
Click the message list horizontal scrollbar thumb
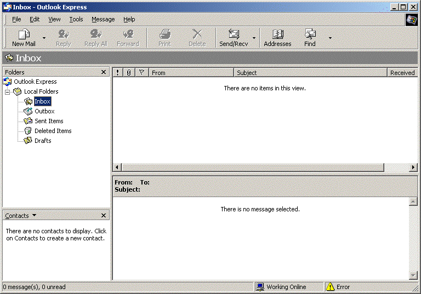click(253, 168)
